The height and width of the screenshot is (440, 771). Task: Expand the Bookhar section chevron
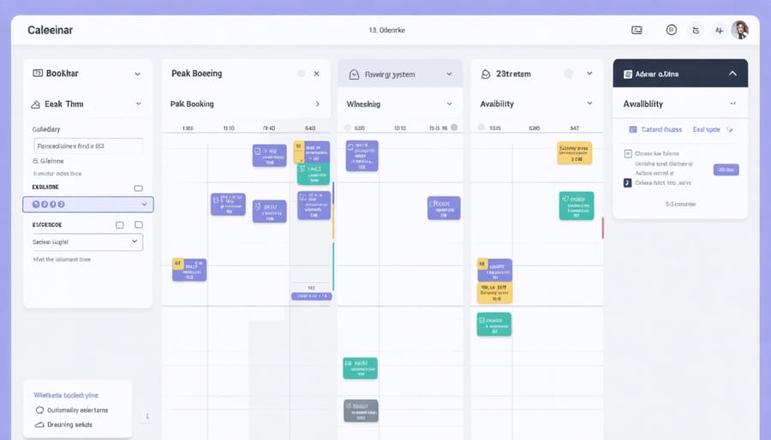click(x=137, y=74)
